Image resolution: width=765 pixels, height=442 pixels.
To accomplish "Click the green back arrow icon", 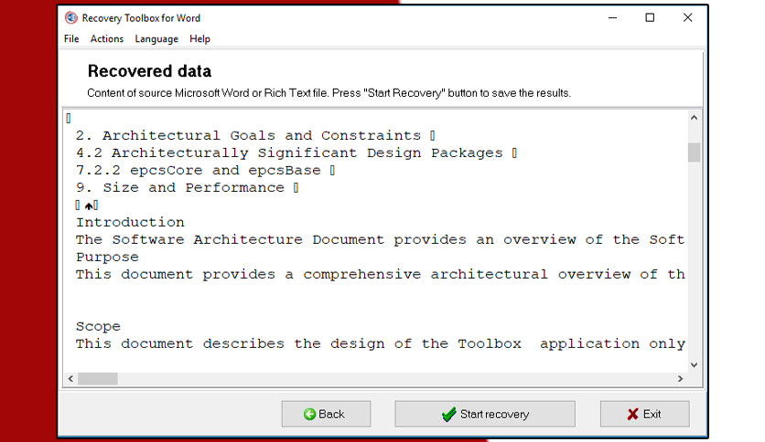I will (309, 415).
